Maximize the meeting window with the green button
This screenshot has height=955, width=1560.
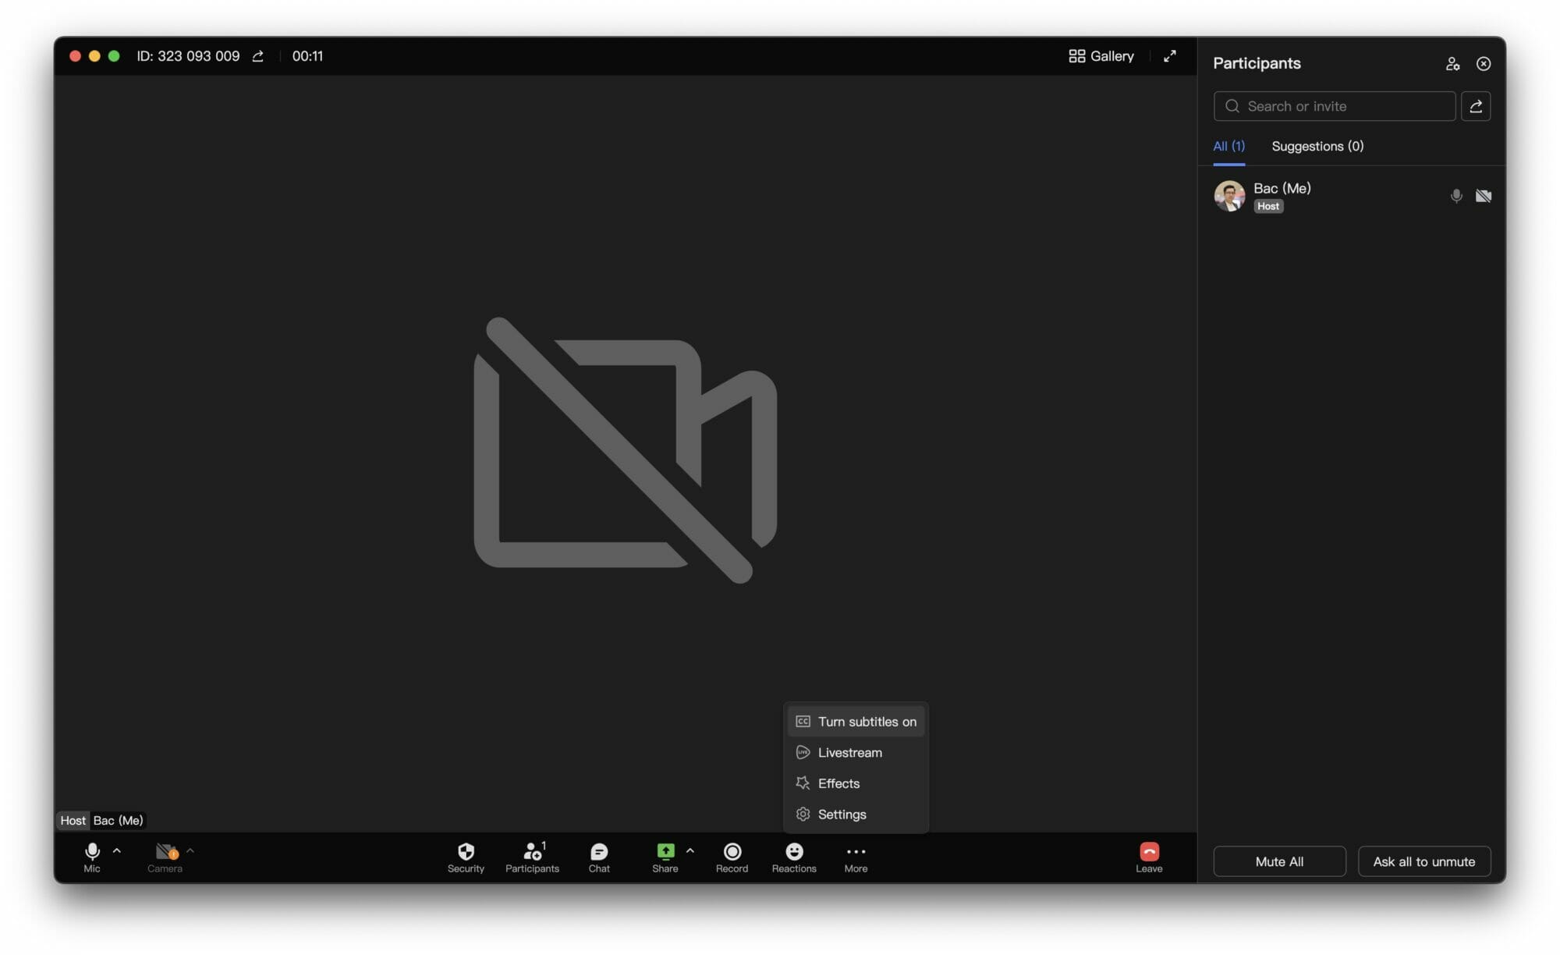click(x=114, y=56)
